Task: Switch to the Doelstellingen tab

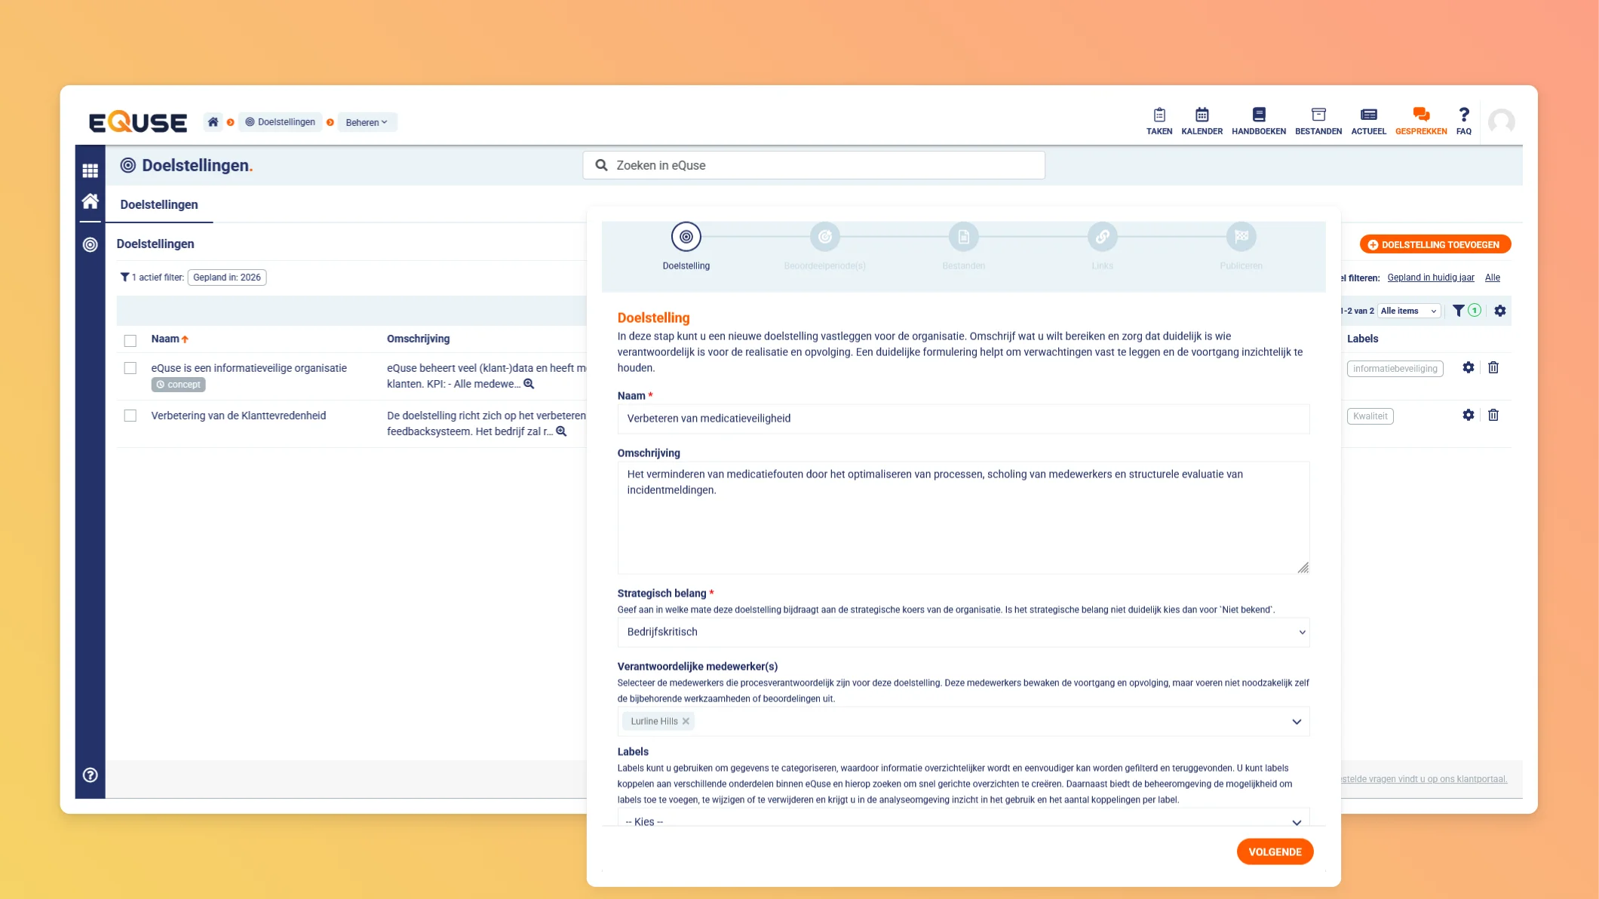Action: coord(158,204)
